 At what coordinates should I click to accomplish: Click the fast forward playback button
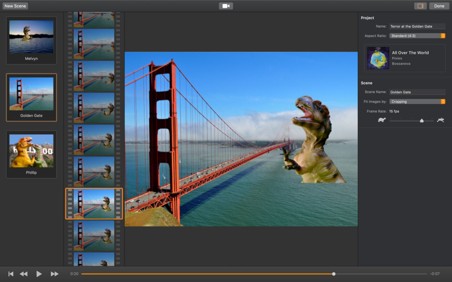tap(55, 274)
